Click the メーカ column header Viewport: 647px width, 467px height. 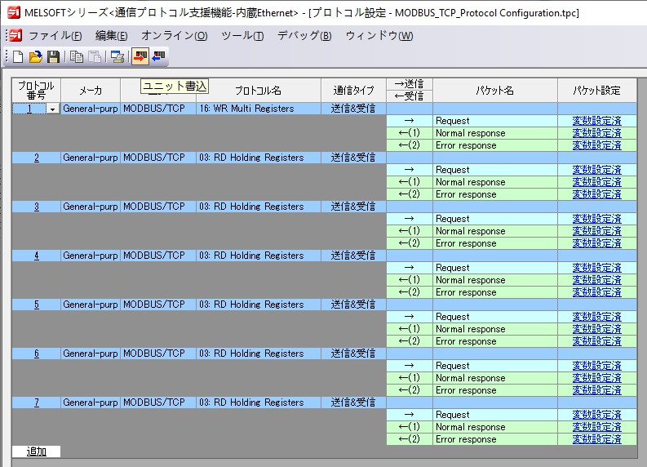(x=91, y=91)
